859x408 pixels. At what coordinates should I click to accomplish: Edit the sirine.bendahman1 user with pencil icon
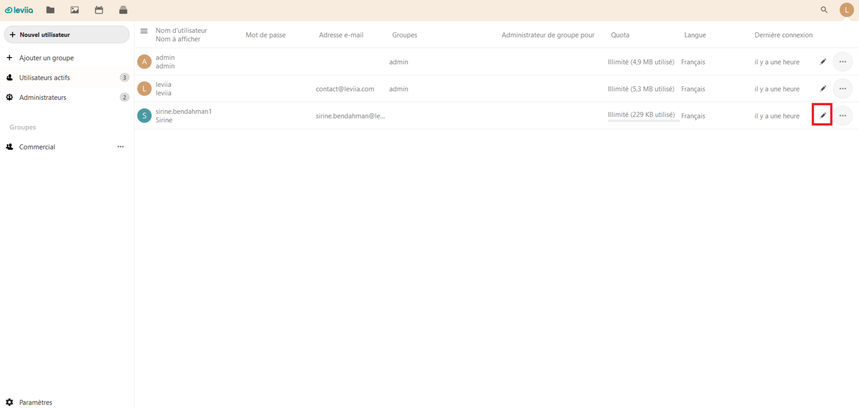[822, 115]
